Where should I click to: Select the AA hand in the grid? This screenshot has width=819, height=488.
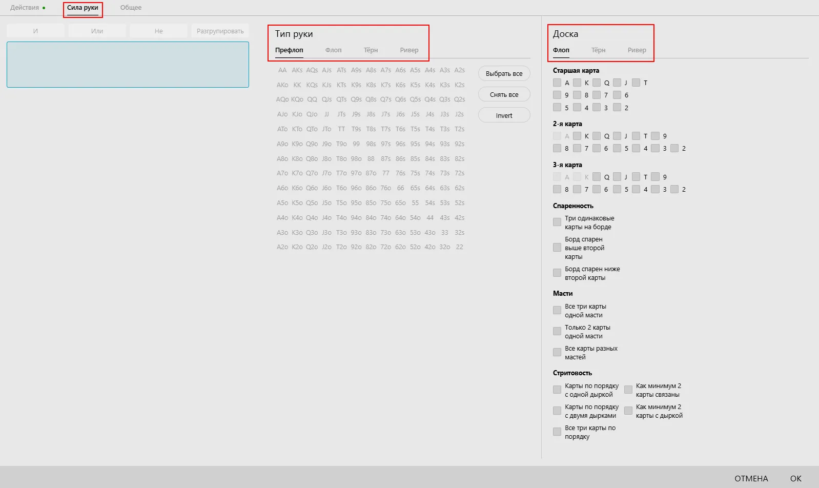282,70
